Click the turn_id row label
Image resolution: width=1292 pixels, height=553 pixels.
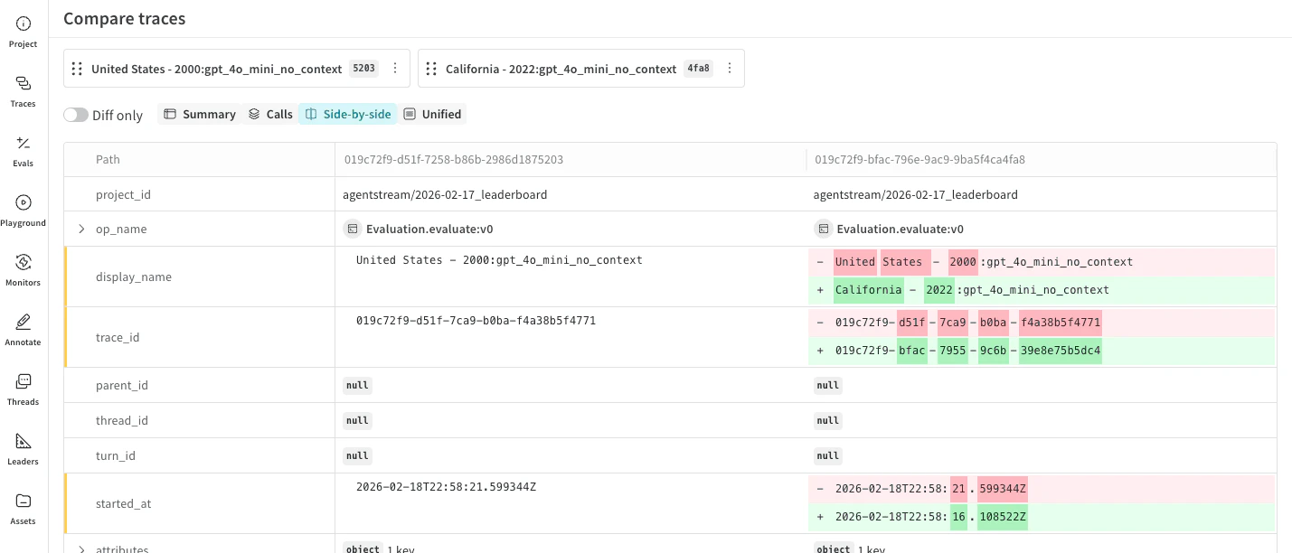coord(116,455)
